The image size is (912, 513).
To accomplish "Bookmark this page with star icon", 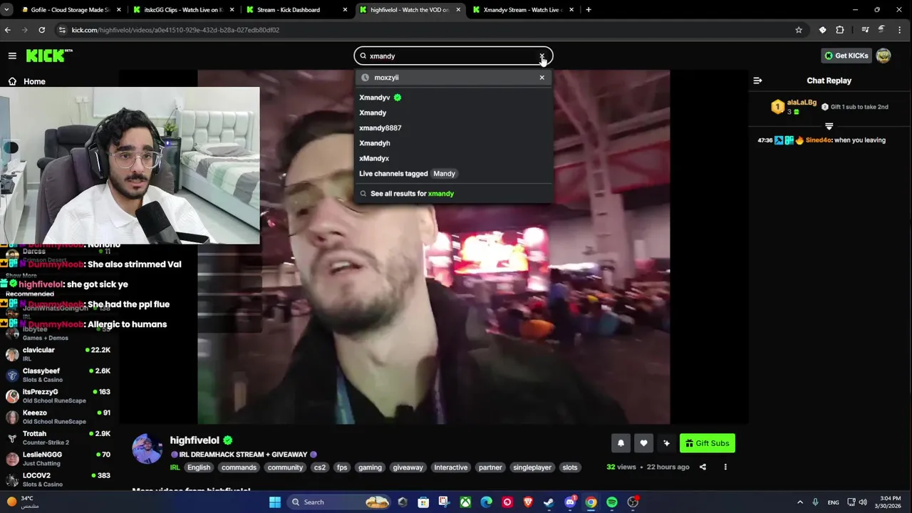I will (x=799, y=30).
